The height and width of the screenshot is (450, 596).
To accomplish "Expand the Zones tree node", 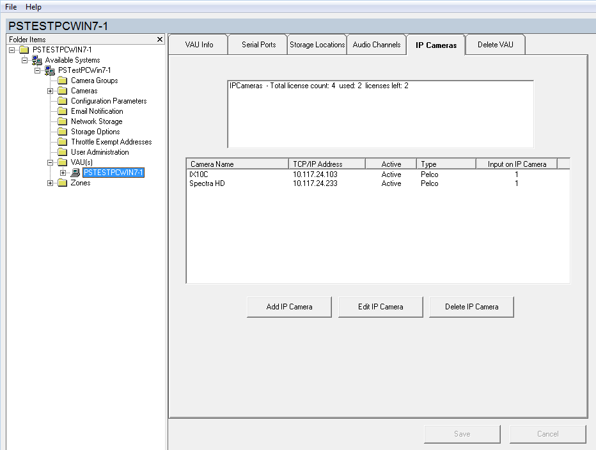I will pos(50,183).
